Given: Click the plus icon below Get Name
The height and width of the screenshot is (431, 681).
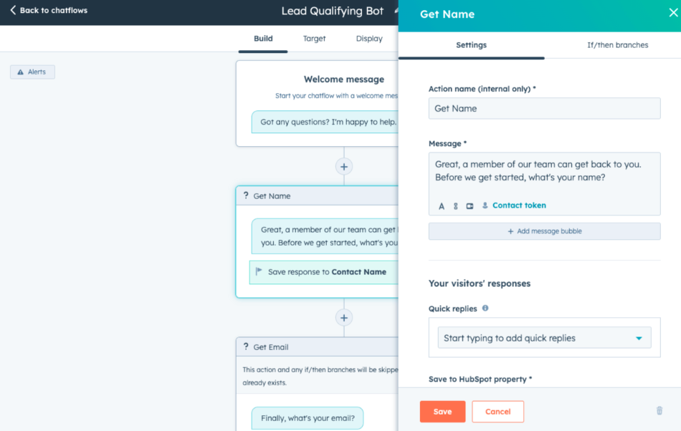Looking at the screenshot, I should coord(344,317).
